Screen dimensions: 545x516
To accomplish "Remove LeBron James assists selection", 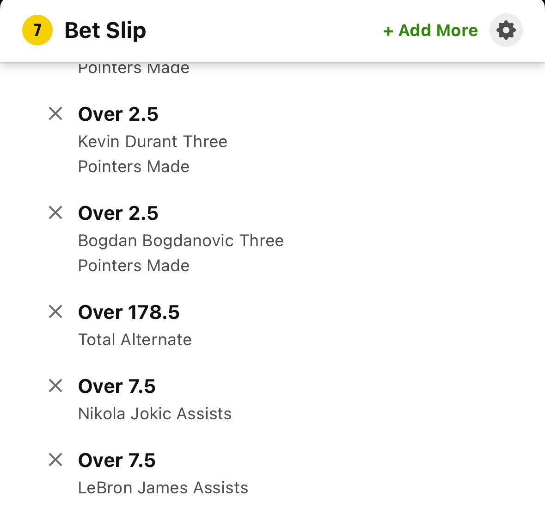I will 55,460.
